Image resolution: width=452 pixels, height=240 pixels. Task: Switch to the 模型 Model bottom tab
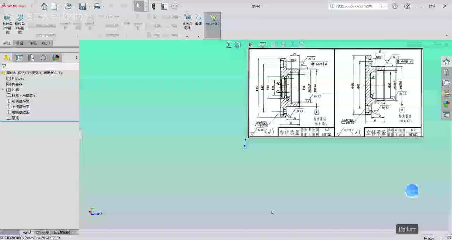27,233
